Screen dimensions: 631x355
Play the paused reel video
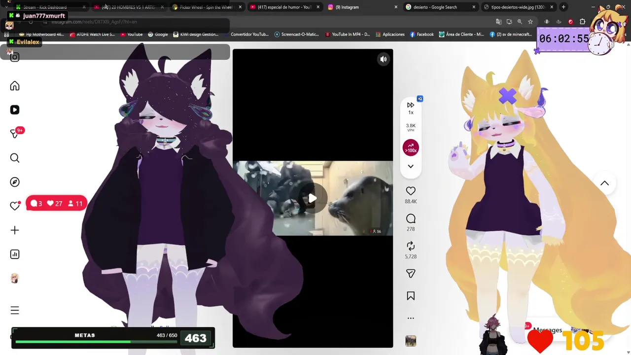313,199
